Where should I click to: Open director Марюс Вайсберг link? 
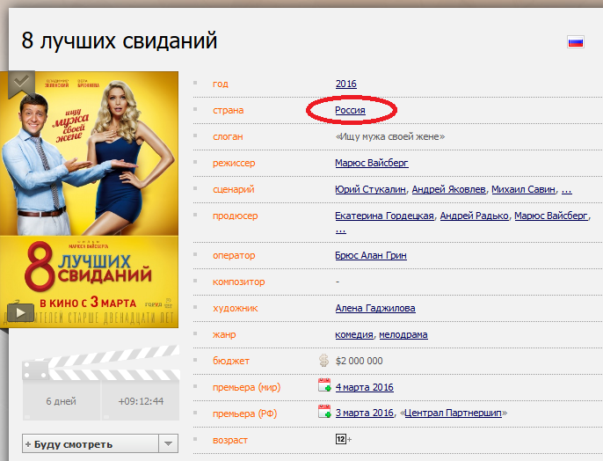(x=372, y=163)
